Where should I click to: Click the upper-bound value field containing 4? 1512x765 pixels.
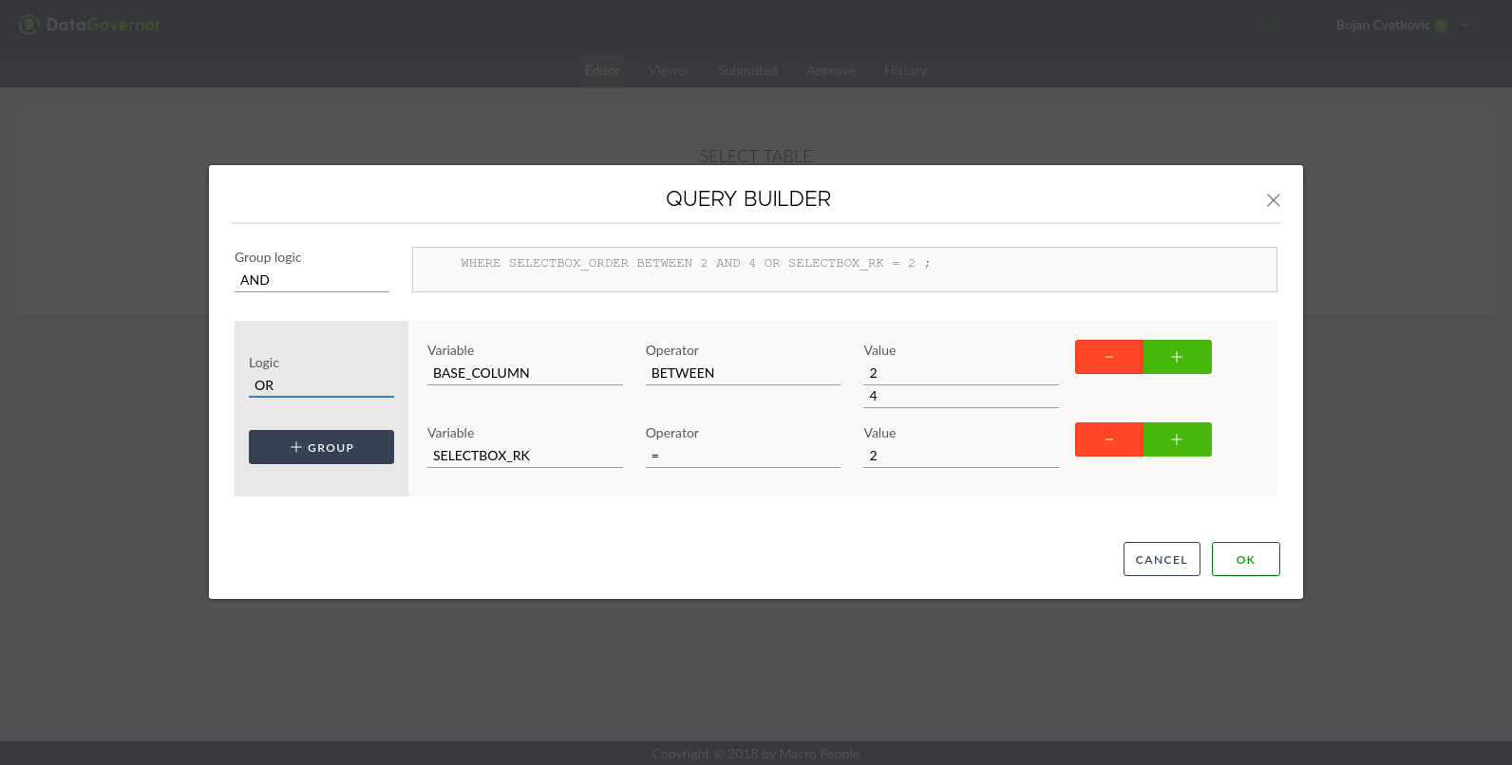960,396
